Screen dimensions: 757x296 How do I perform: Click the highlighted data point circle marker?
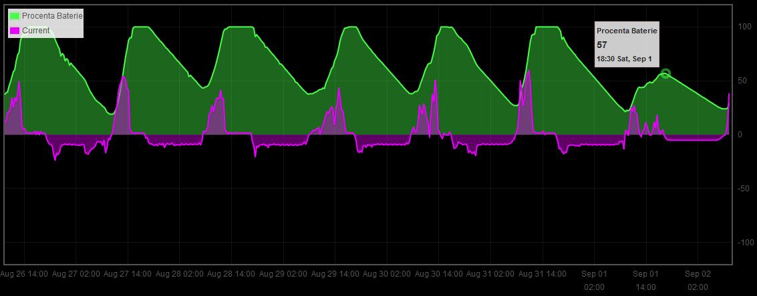coord(665,73)
